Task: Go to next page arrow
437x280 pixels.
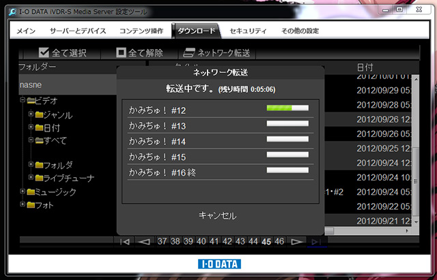Action: [x=296, y=242]
